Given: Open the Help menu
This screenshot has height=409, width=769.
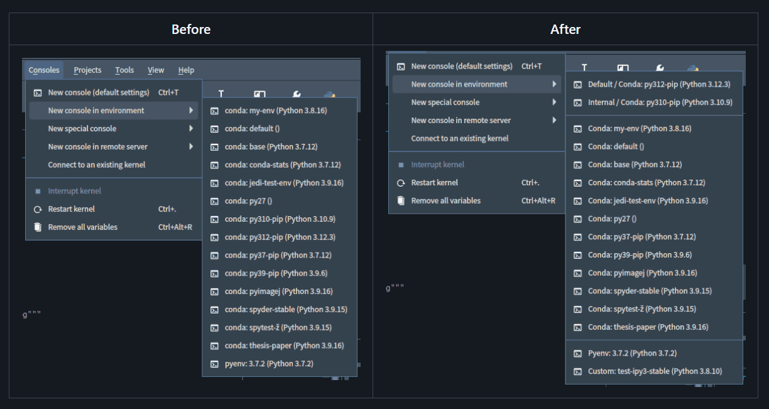Looking at the screenshot, I should click(x=186, y=70).
